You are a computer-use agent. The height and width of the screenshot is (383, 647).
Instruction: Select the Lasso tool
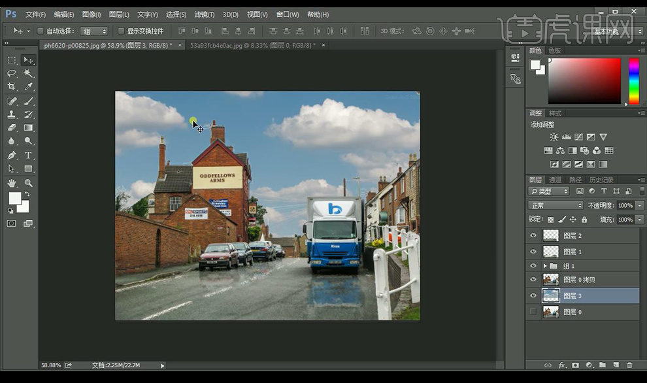(12, 73)
